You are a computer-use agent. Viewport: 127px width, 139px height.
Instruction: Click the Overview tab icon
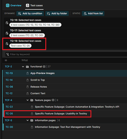coord(7,6)
